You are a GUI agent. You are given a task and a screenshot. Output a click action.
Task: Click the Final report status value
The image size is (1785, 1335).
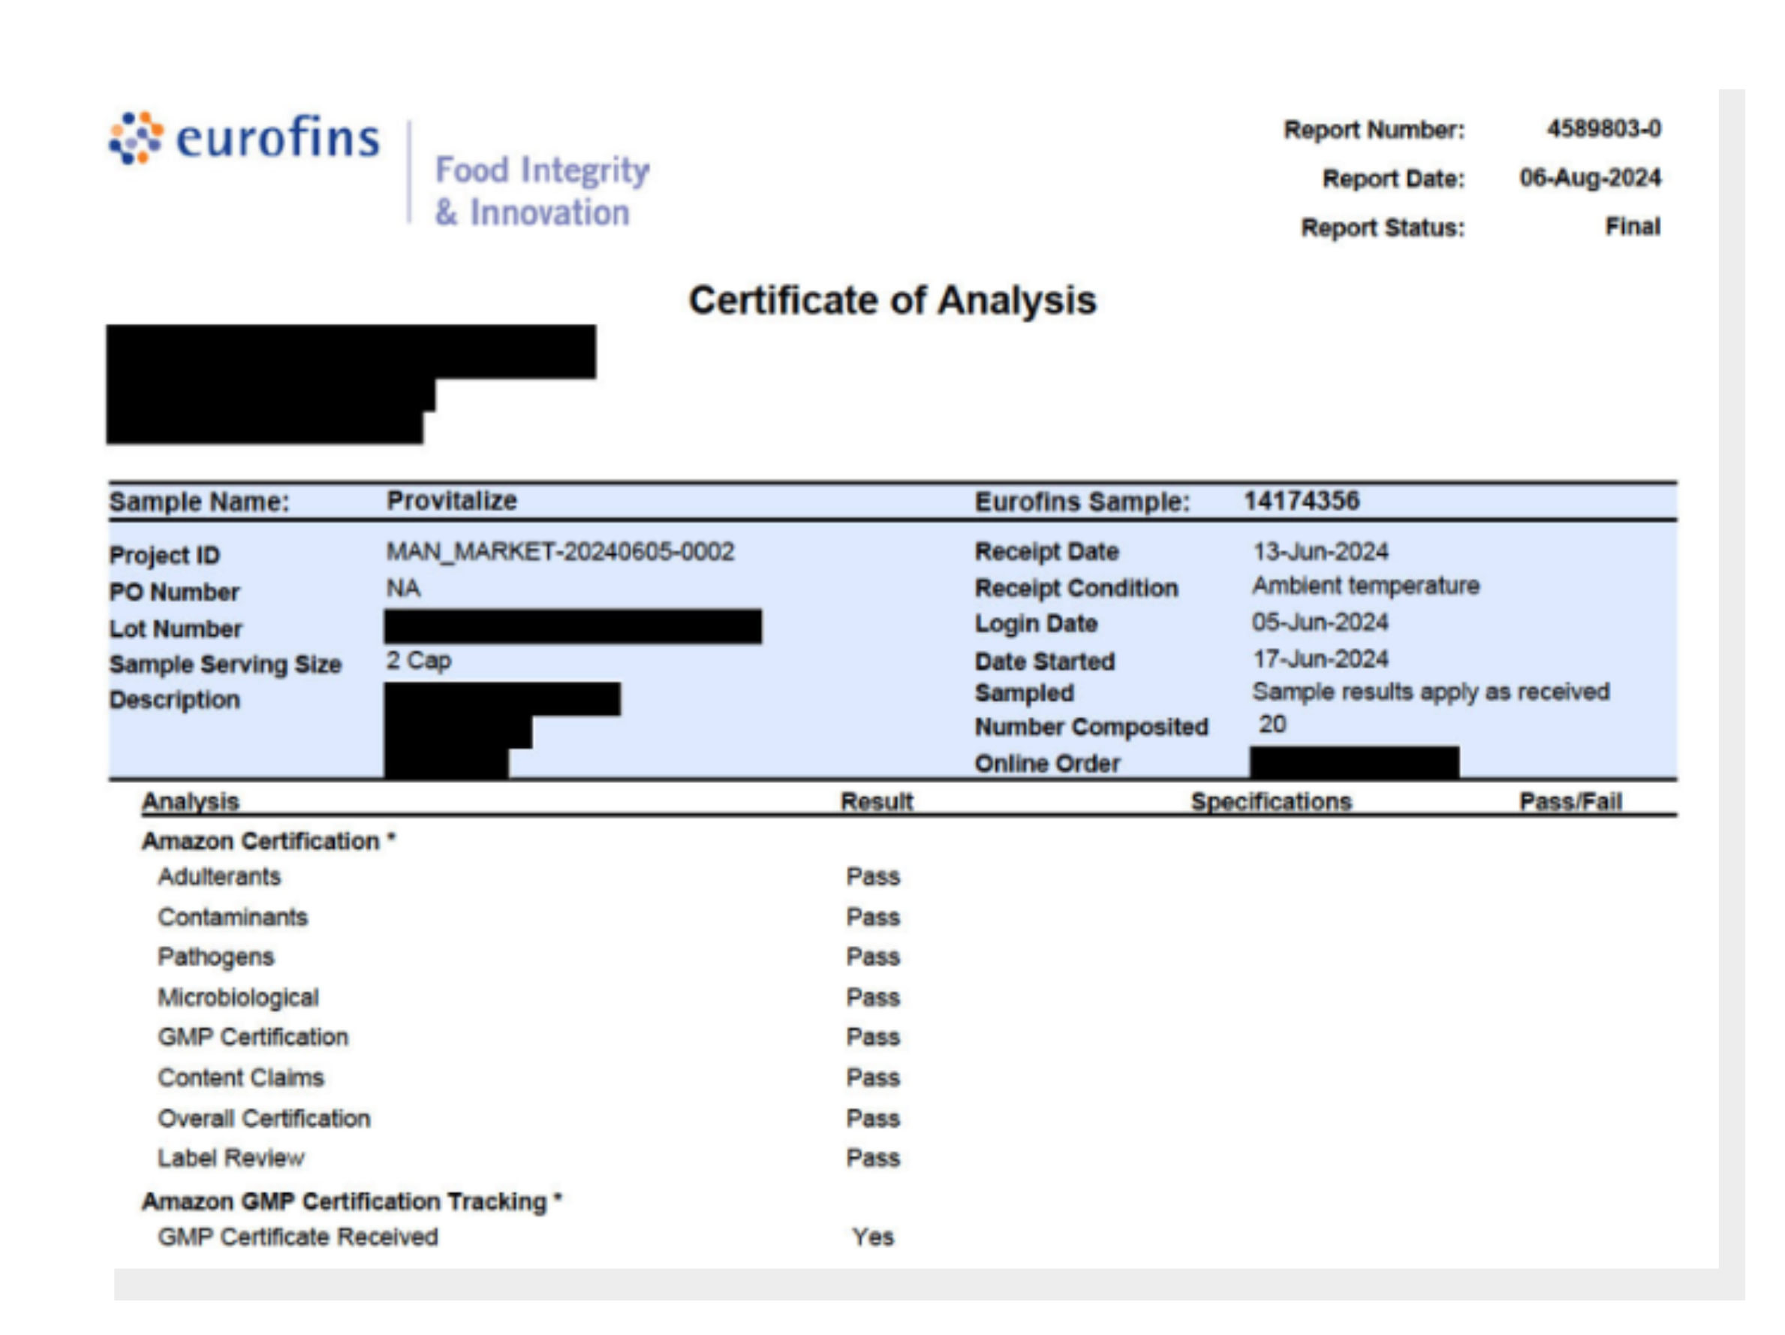click(x=1632, y=227)
